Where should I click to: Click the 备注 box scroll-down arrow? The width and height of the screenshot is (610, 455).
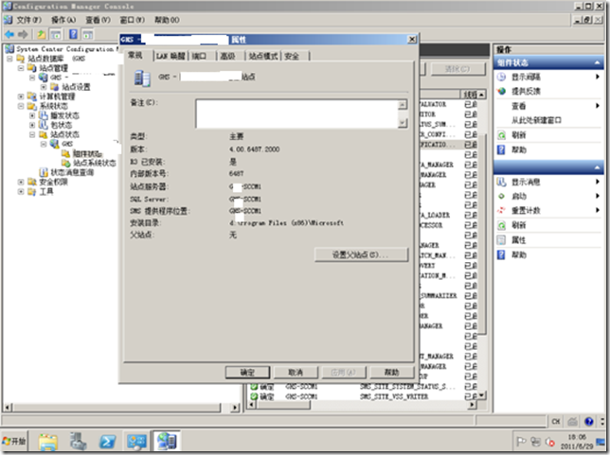coord(404,123)
